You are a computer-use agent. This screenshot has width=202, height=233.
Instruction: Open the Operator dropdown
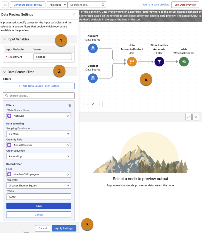(x=39, y=185)
